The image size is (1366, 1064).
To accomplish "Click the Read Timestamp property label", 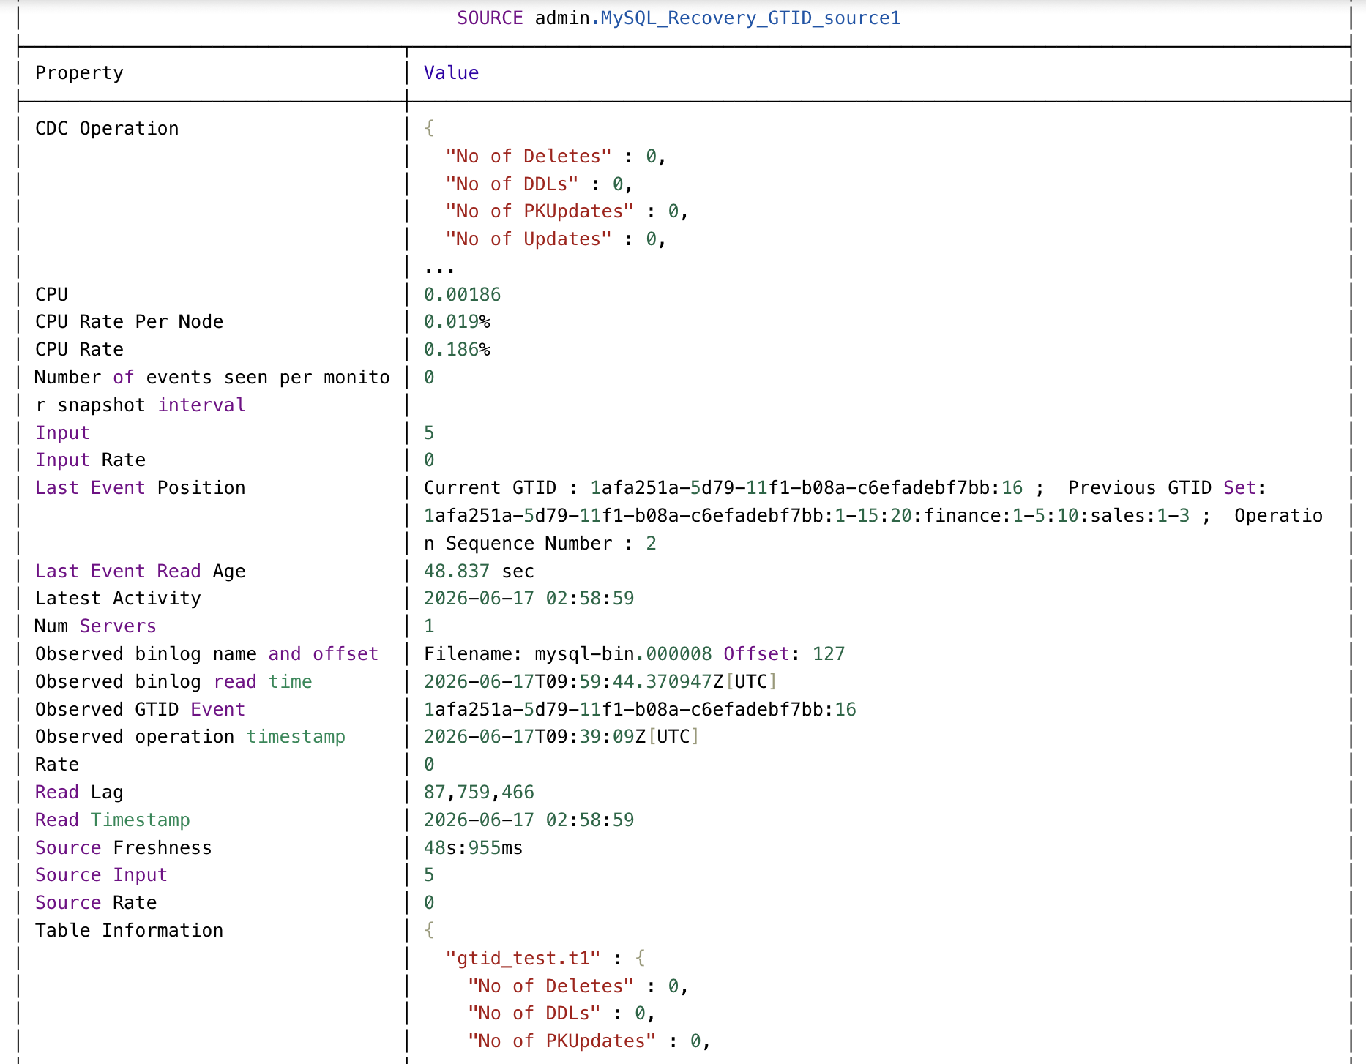I will 113,820.
